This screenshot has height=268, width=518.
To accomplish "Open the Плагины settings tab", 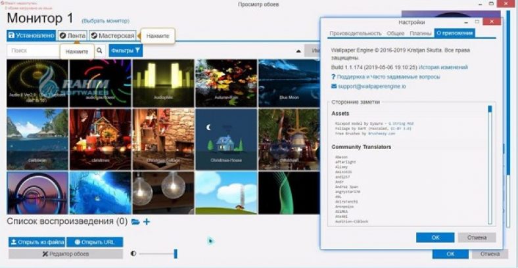I will tap(420, 33).
